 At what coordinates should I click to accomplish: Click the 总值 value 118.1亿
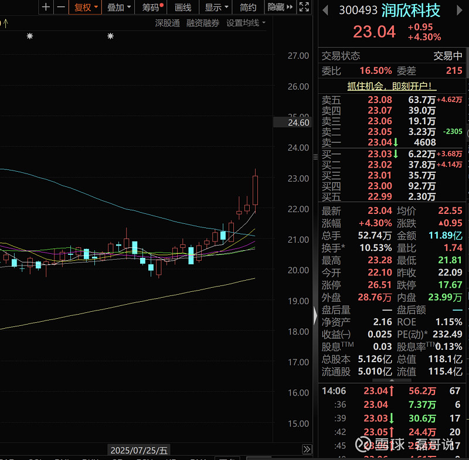pyautogui.click(x=446, y=359)
